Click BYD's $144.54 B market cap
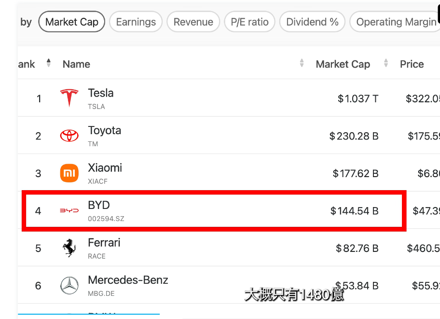The image size is (440, 319). (x=355, y=211)
